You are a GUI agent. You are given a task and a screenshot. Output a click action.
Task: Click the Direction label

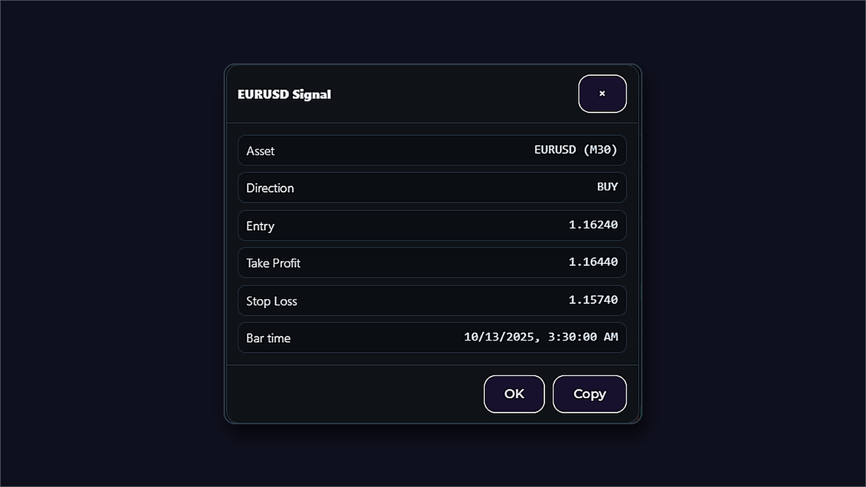pos(270,188)
